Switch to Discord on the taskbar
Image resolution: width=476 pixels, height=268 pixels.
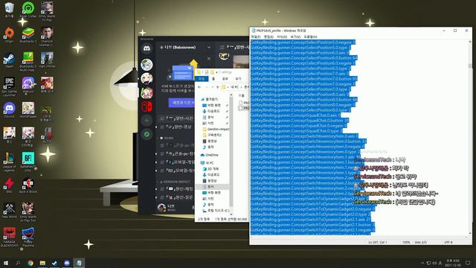click(x=67, y=263)
